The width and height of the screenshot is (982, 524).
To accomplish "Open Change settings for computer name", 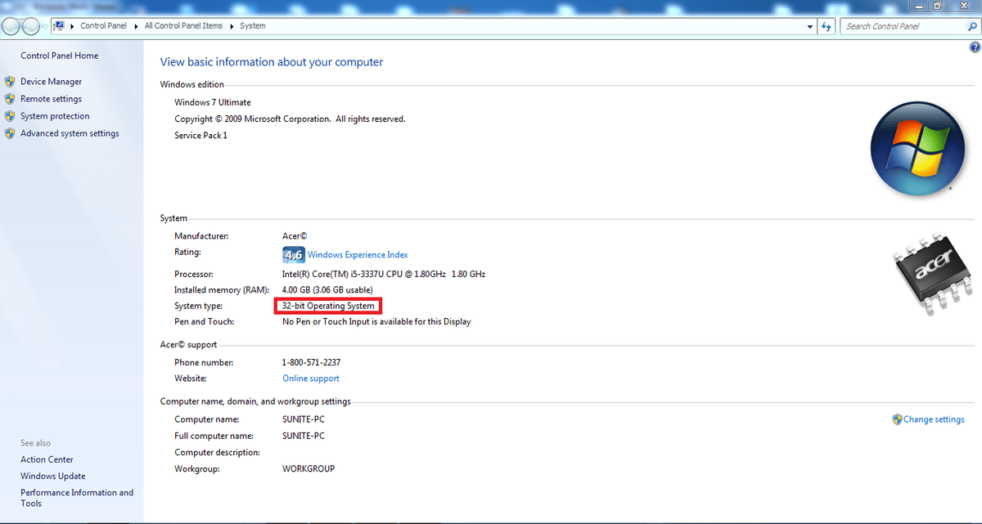I will pyautogui.click(x=934, y=419).
